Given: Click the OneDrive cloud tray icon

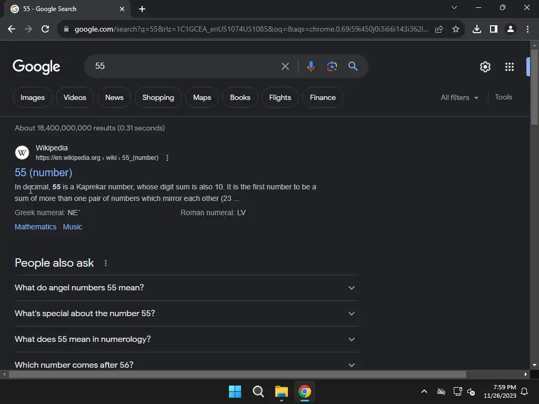Looking at the screenshot, I should 441,391.
